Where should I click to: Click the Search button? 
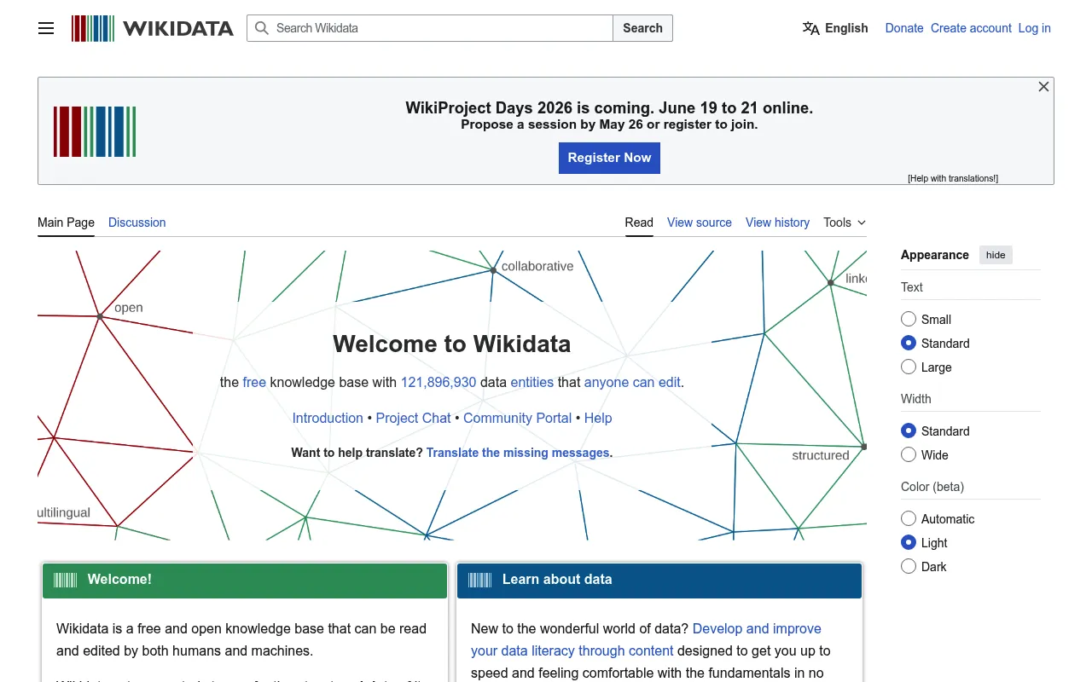point(642,28)
